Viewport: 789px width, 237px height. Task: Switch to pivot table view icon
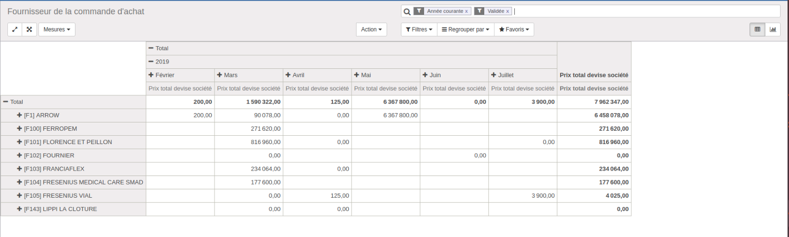click(757, 30)
